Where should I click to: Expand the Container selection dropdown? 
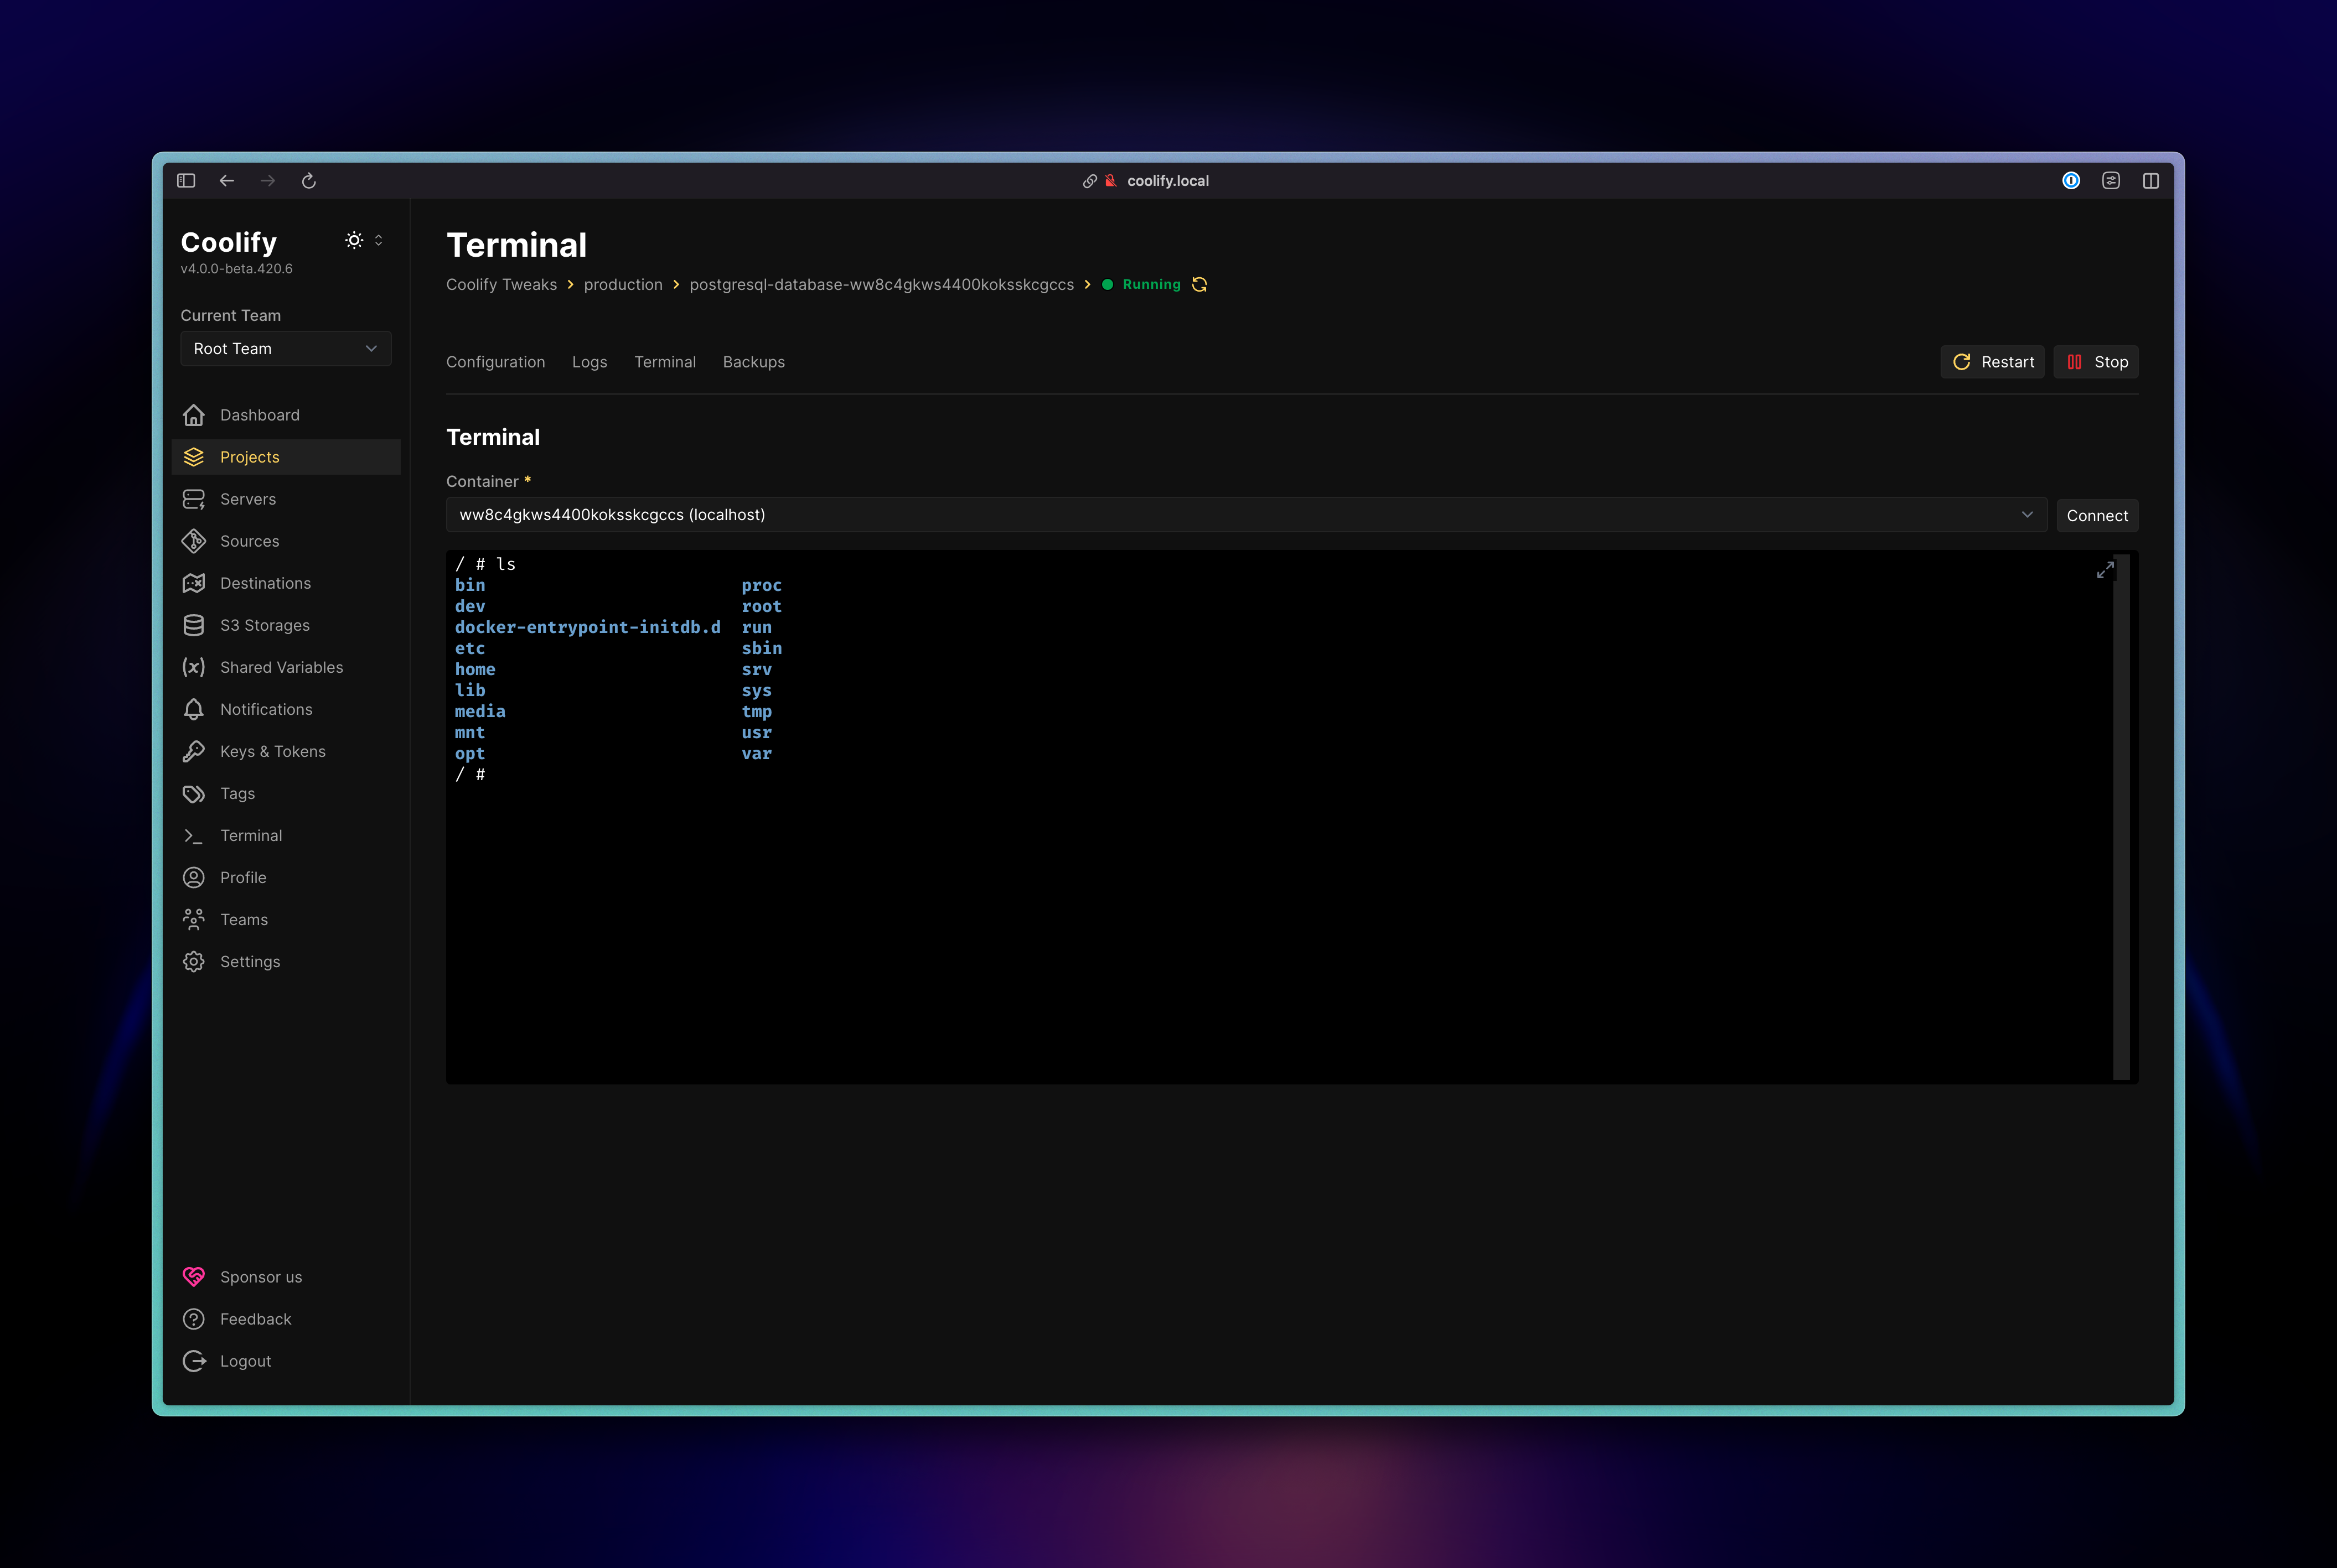(x=2027, y=514)
